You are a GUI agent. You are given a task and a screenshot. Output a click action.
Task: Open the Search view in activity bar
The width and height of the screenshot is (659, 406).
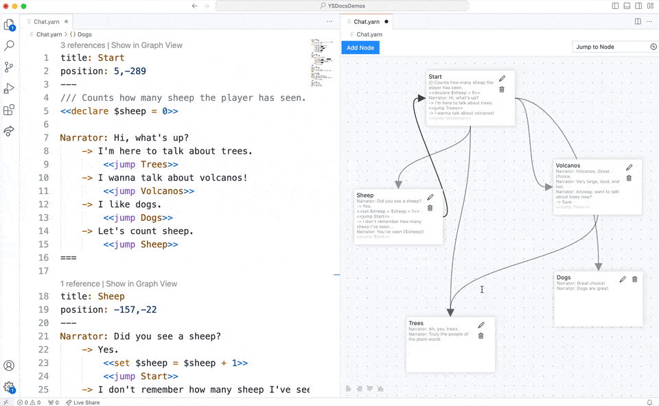click(x=10, y=46)
